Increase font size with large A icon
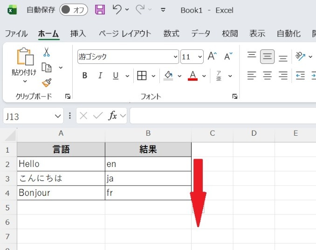 [212, 56]
